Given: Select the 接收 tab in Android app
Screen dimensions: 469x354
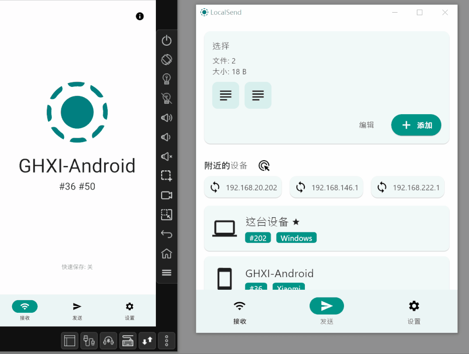Looking at the screenshot, I should click(25, 310).
